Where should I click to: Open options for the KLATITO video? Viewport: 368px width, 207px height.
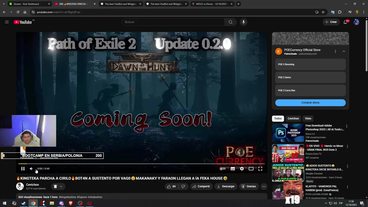pos(347,187)
